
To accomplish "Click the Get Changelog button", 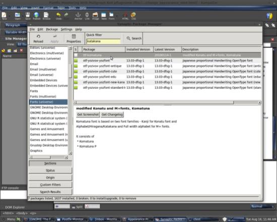I will pos(112,115).
